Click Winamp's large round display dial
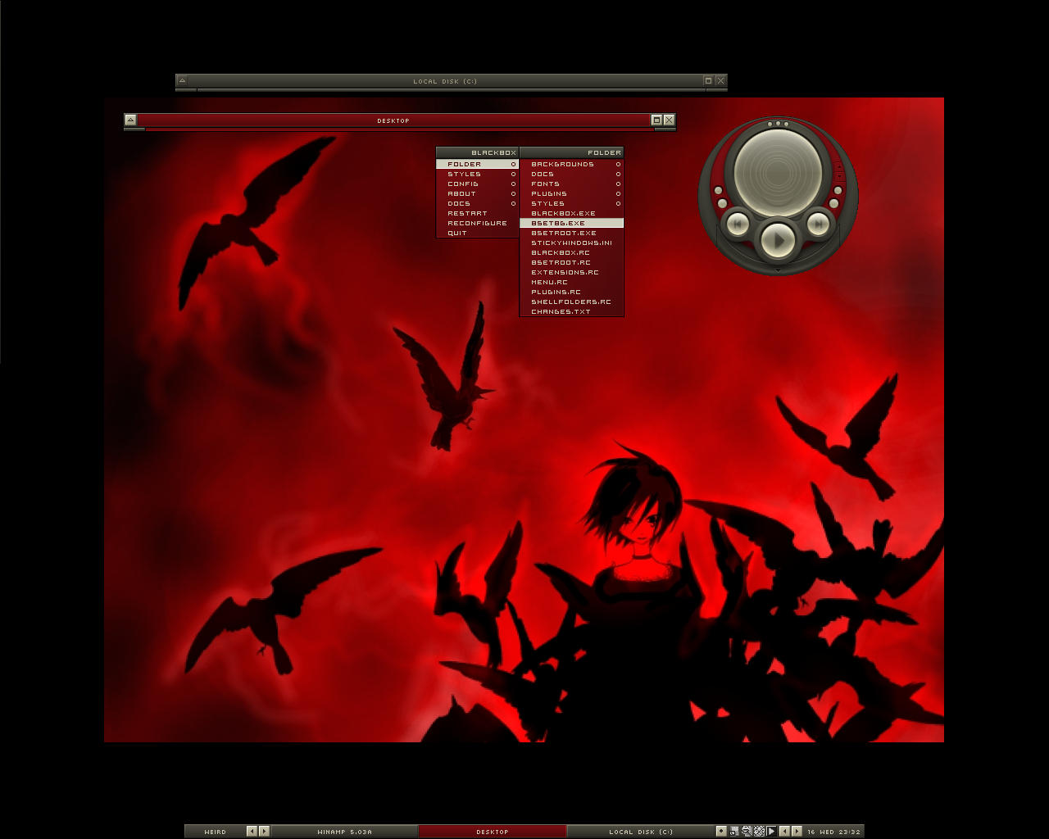The height and width of the screenshot is (839, 1049). tap(778, 173)
